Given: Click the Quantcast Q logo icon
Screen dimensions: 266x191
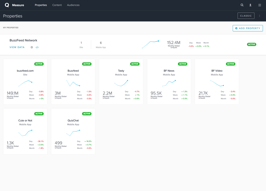Looking at the screenshot, I should click(7, 5).
